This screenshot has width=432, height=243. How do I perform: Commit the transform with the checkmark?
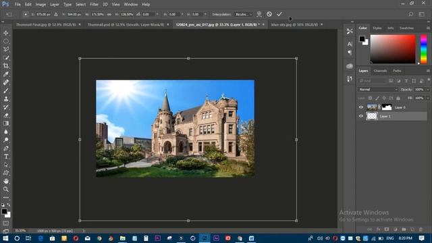pyautogui.click(x=279, y=14)
